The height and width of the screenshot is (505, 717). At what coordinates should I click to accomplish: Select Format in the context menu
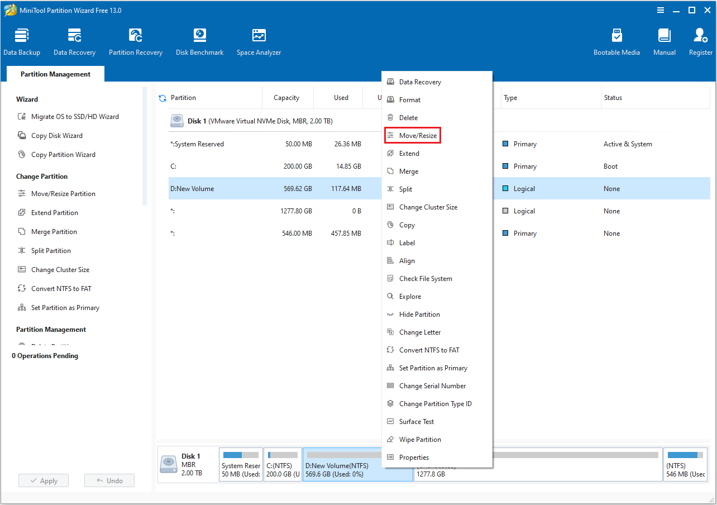437,100
